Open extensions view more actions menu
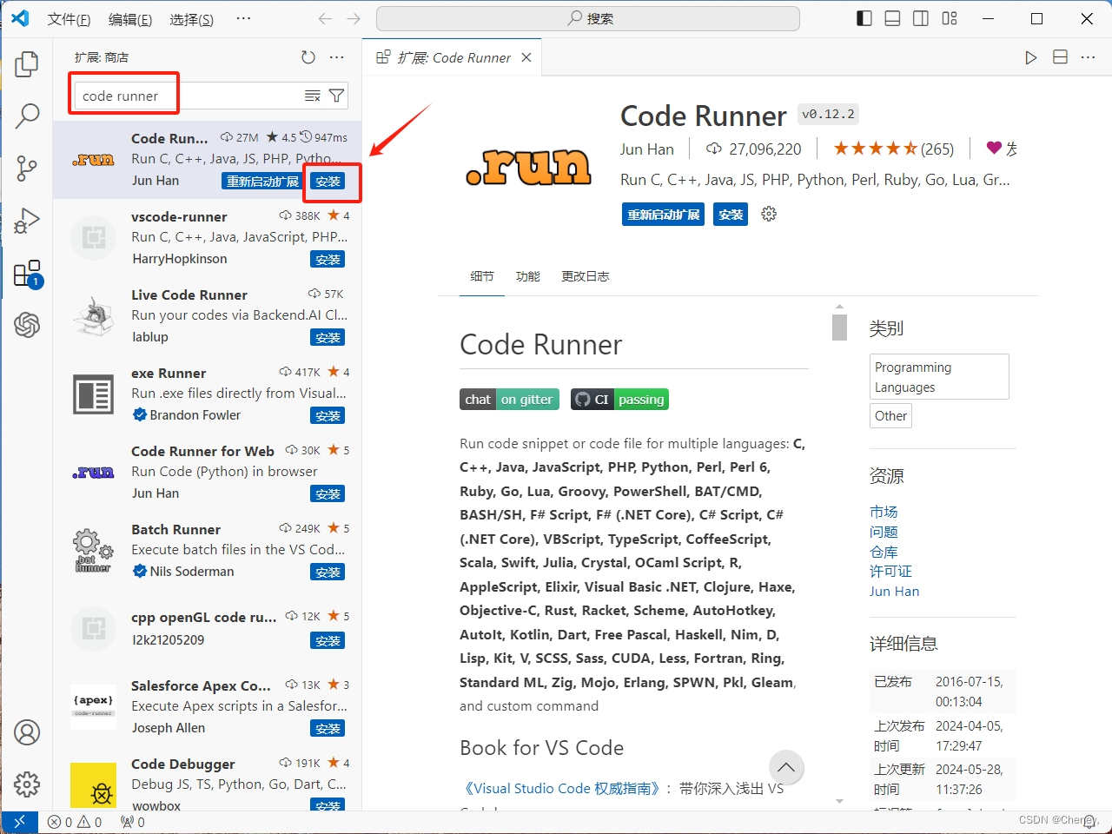Image resolution: width=1112 pixels, height=834 pixels. point(337,57)
